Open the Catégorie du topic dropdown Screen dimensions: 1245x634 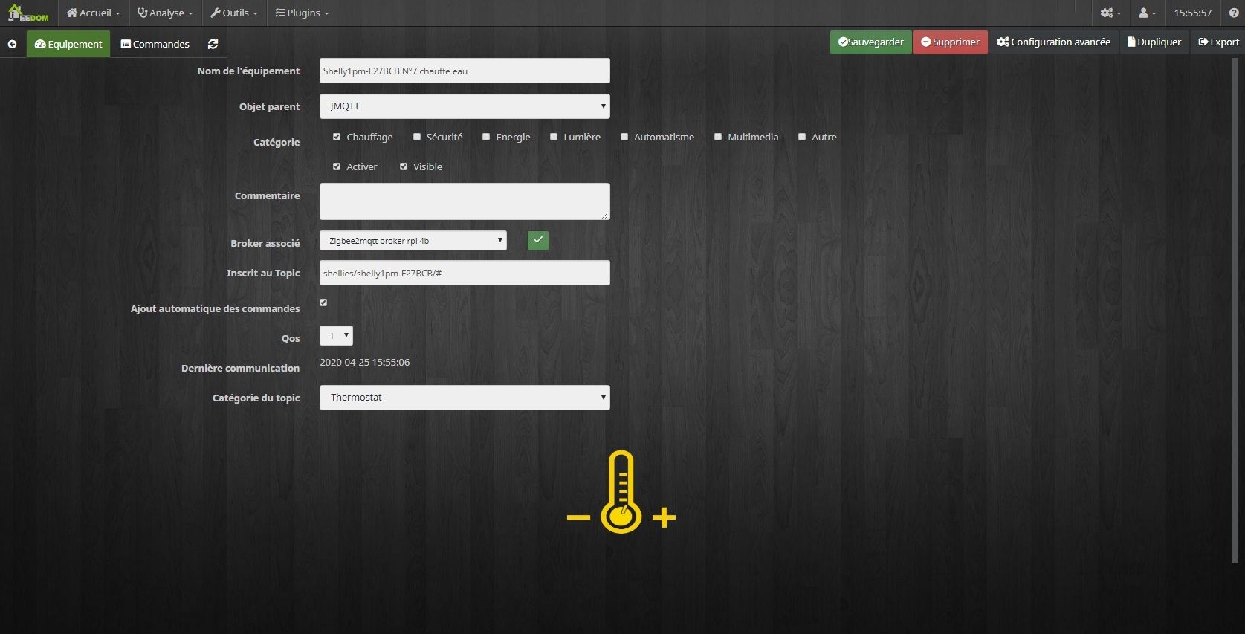(x=465, y=398)
